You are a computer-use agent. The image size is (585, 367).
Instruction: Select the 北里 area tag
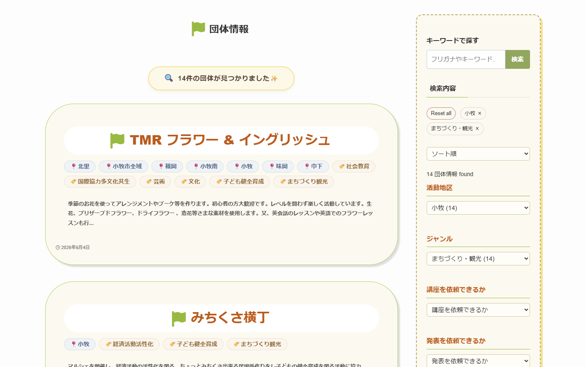tap(80, 166)
